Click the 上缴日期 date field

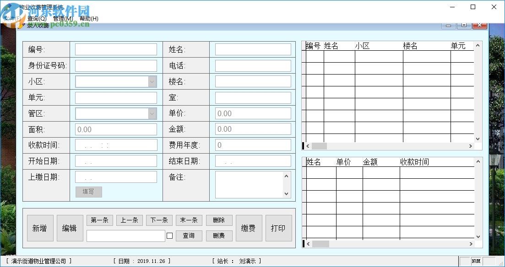tap(116, 177)
